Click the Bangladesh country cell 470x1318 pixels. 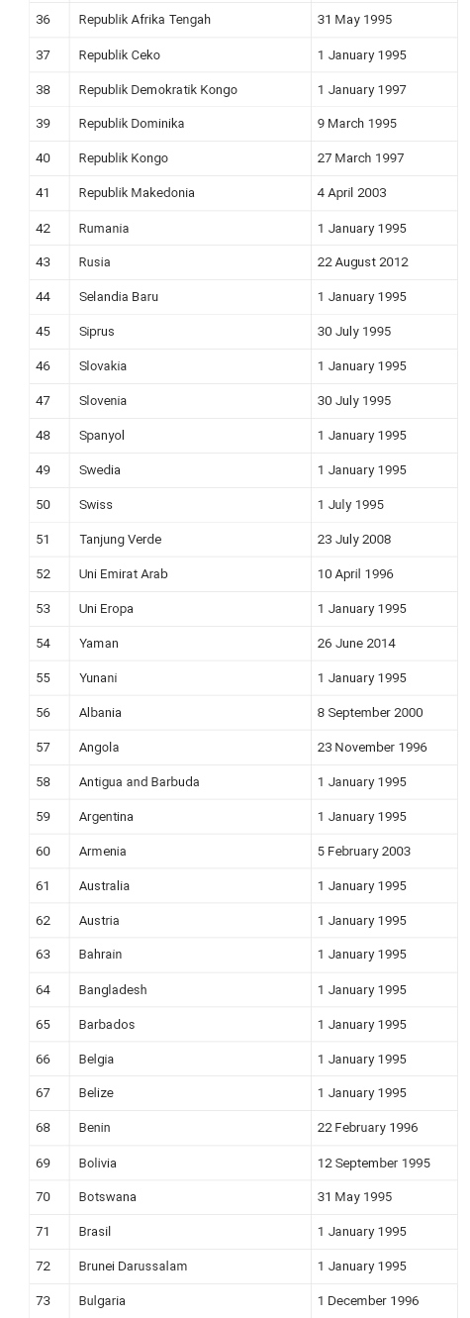[x=189, y=990]
